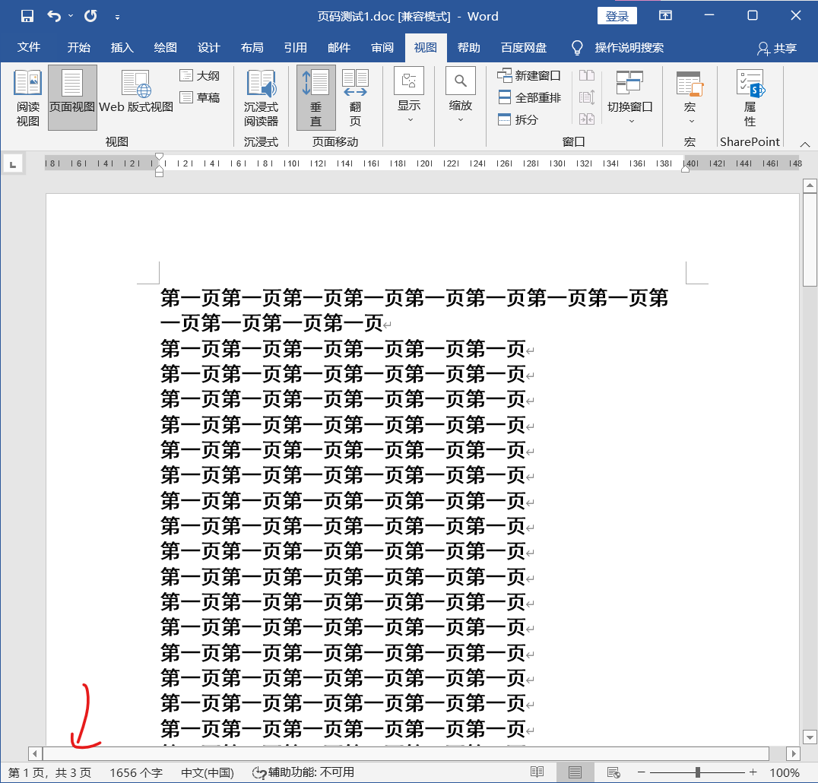
Task: Select Print Layout view (页面视图)
Action: (x=72, y=98)
